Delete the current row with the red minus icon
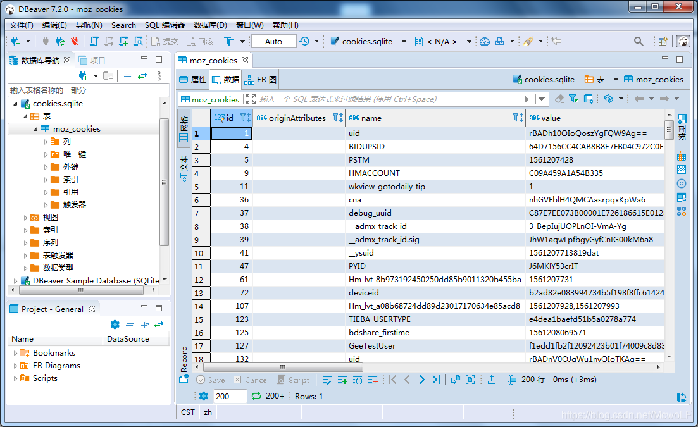The height and width of the screenshot is (427, 698). point(373,380)
